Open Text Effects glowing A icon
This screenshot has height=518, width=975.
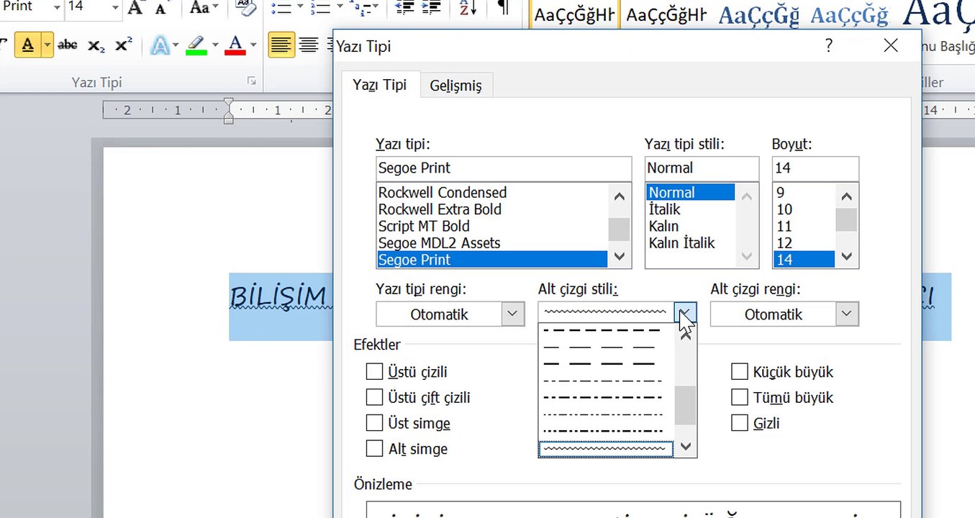click(x=160, y=45)
